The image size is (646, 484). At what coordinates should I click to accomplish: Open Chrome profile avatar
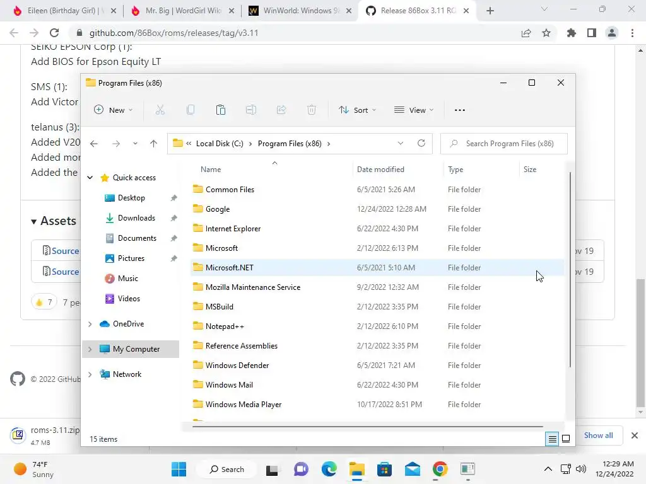612,33
